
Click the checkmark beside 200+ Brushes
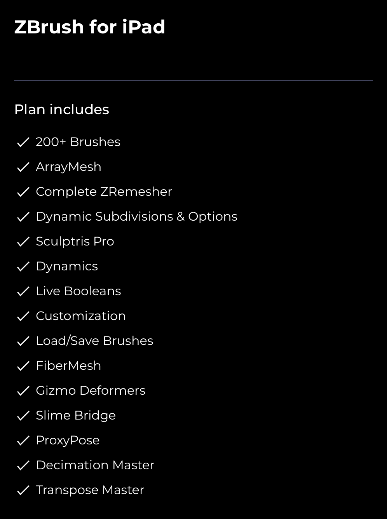(x=23, y=142)
